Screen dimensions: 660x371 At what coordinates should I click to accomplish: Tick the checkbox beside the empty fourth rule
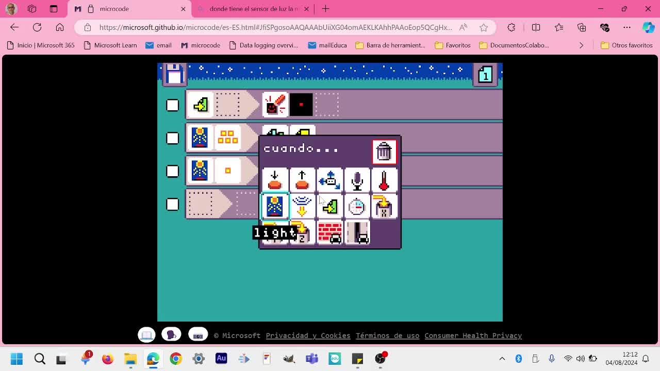point(172,204)
